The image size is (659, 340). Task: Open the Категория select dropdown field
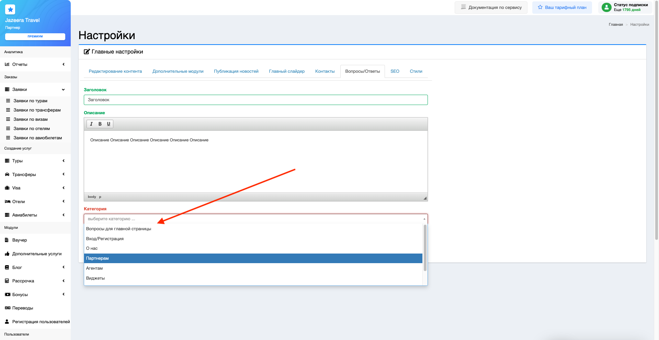[255, 219]
